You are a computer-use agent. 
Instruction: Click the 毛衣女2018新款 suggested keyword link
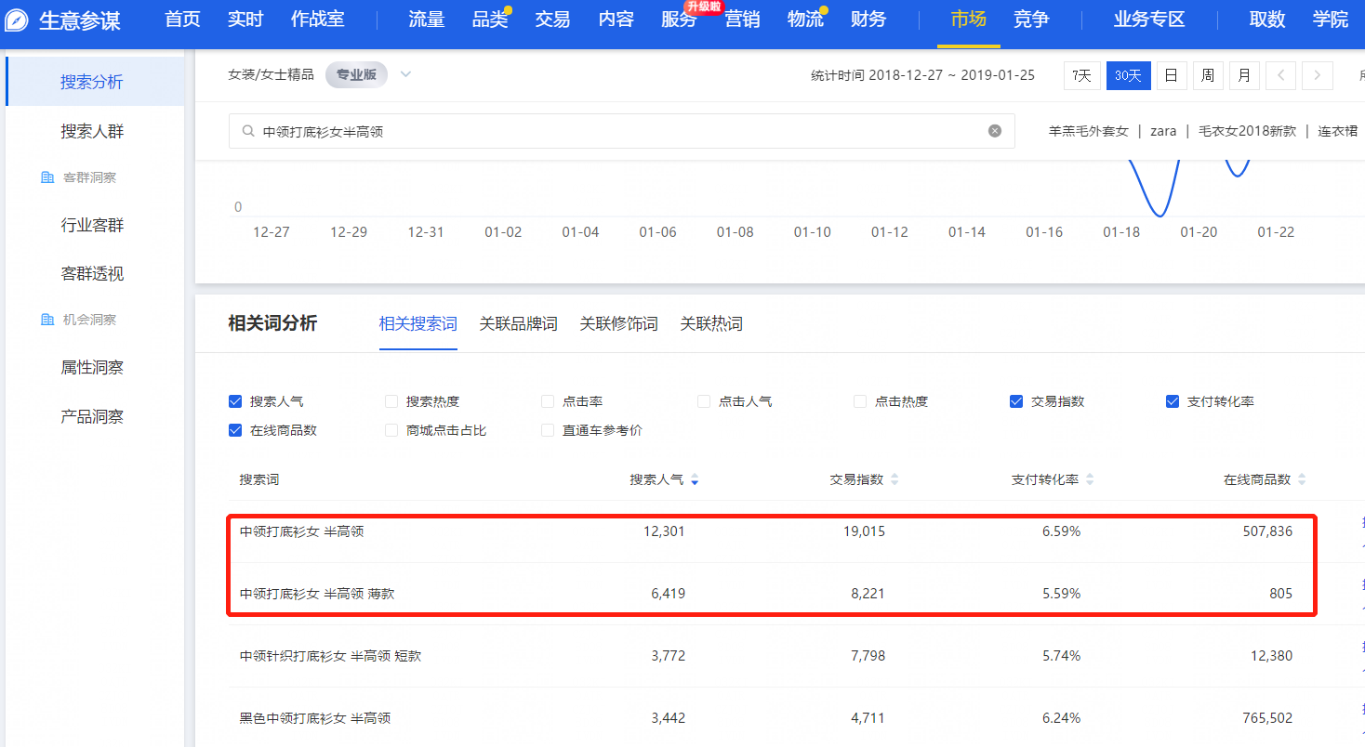1247,131
